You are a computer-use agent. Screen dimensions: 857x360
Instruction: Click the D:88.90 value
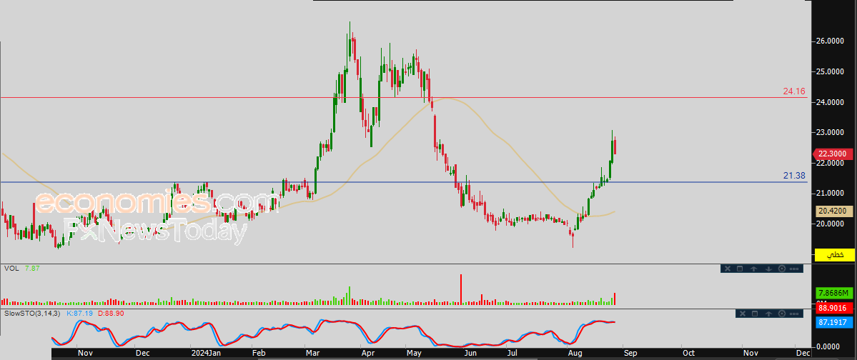click(x=110, y=314)
